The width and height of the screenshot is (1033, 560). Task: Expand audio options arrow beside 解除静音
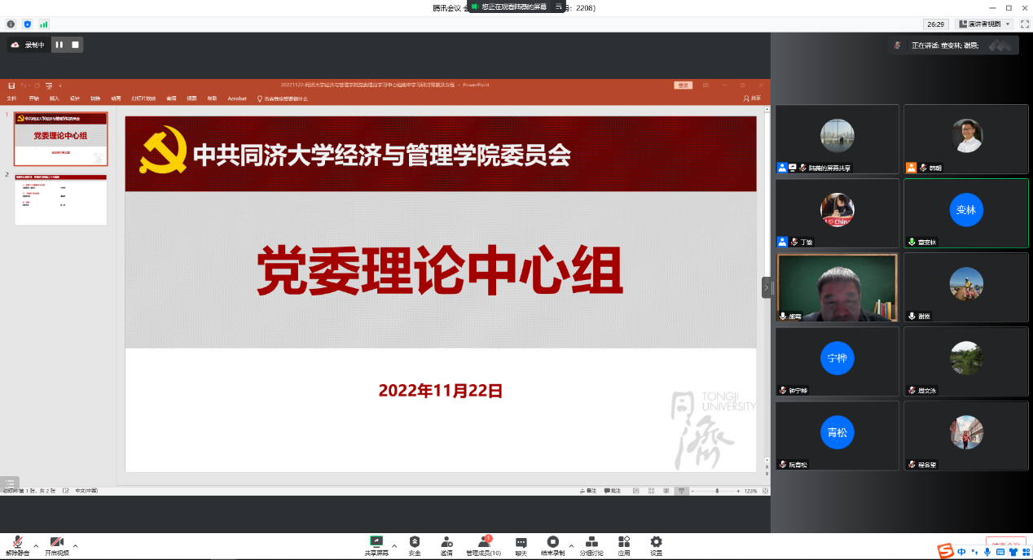point(36,545)
